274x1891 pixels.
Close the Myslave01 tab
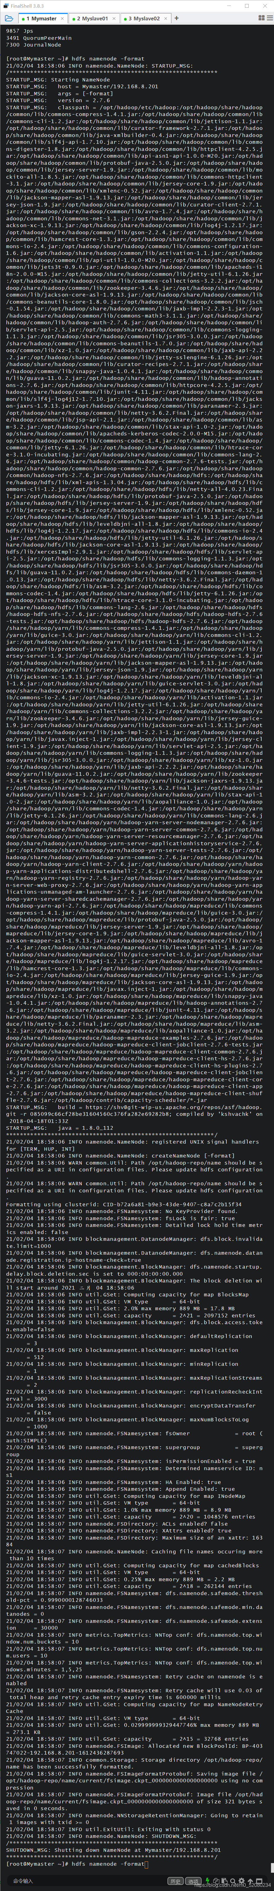pyautogui.click(x=114, y=18)
